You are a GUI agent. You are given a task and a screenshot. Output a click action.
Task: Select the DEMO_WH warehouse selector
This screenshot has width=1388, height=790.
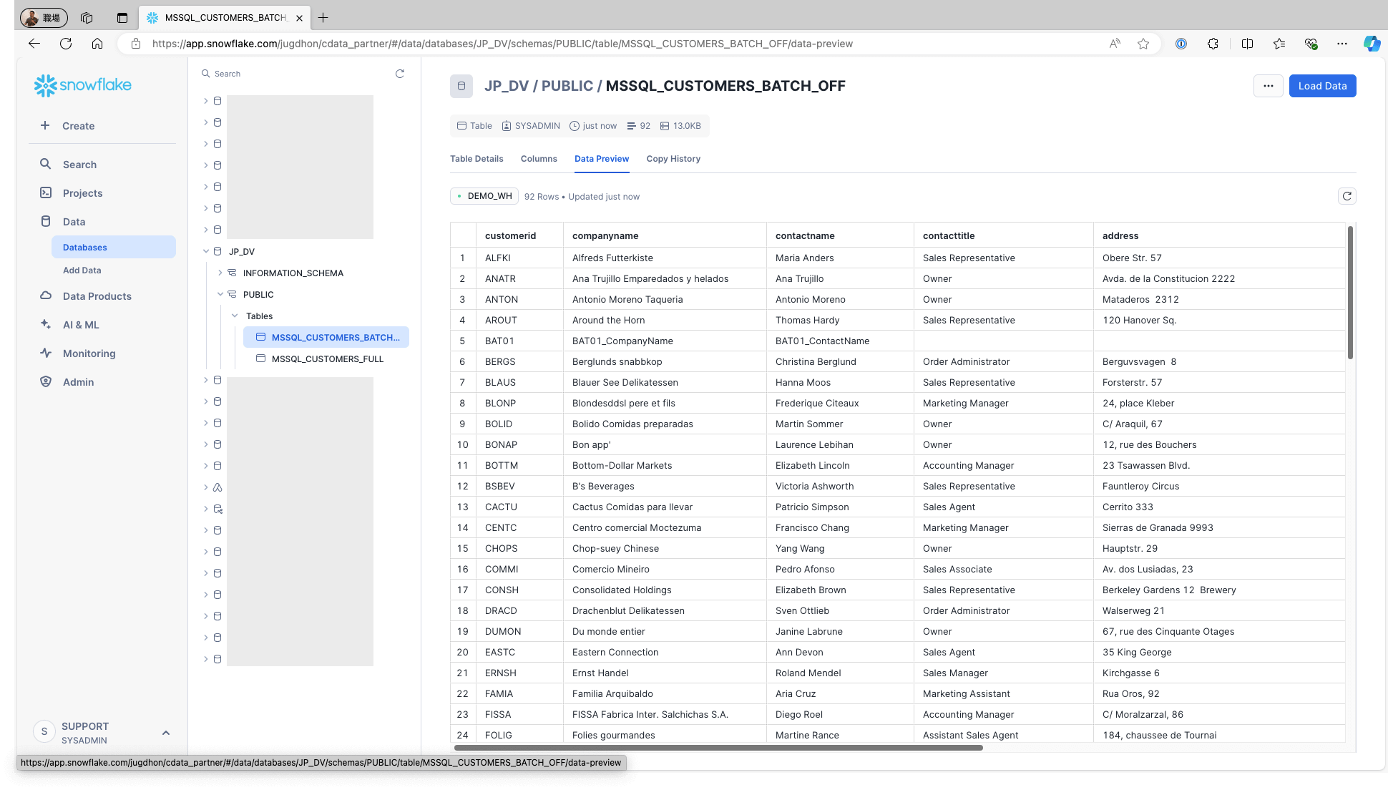(x=484, y=196)
